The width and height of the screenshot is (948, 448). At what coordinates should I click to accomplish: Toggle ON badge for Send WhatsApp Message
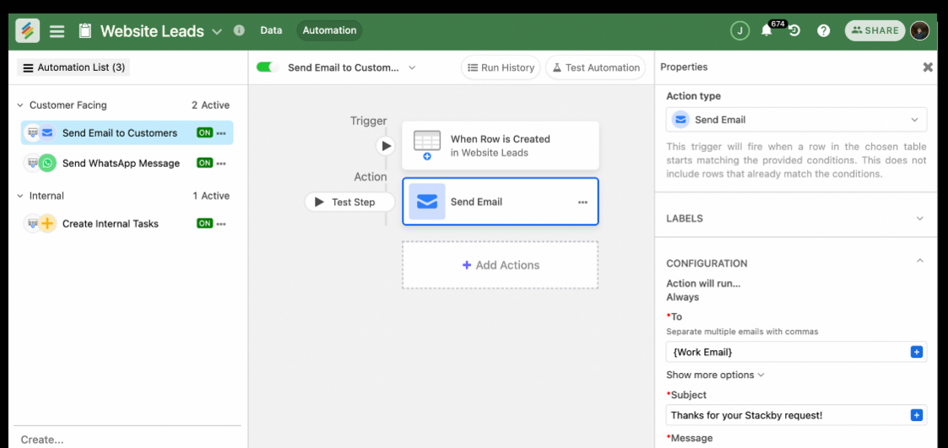(x=204, y=163)
